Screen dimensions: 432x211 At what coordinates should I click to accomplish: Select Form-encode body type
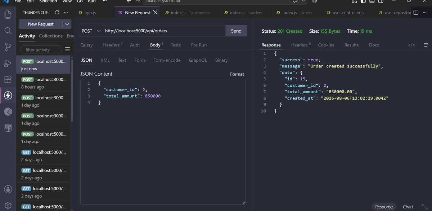[167, 60]
